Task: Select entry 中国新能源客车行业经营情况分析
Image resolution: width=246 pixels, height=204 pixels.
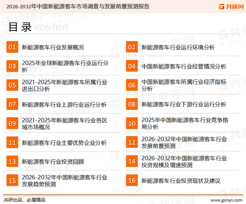Action: click(x=184, y=66)
